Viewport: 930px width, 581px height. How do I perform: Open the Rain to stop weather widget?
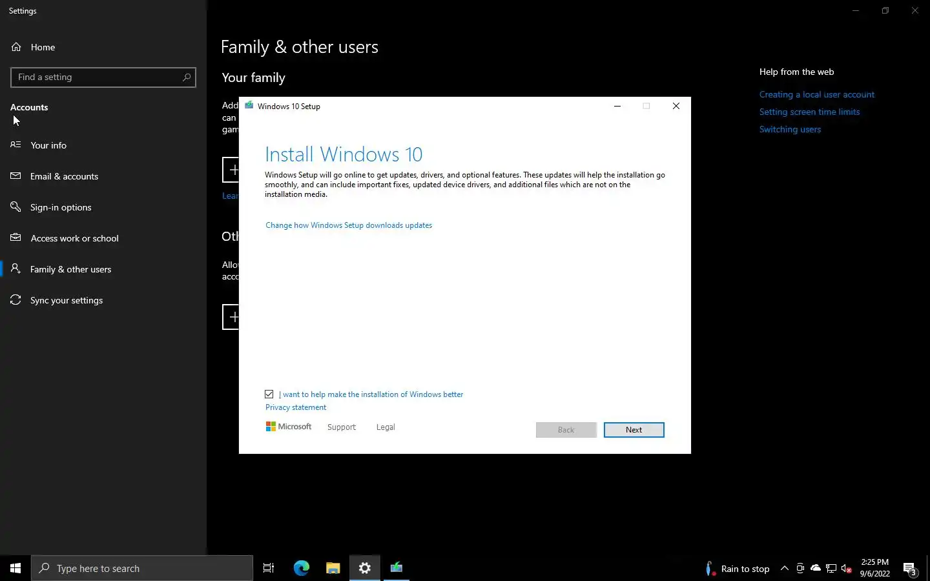(x=737, y=569)
